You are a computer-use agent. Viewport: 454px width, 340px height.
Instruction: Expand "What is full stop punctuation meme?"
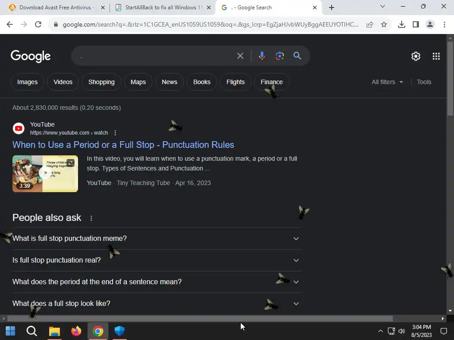click(157, 239)
